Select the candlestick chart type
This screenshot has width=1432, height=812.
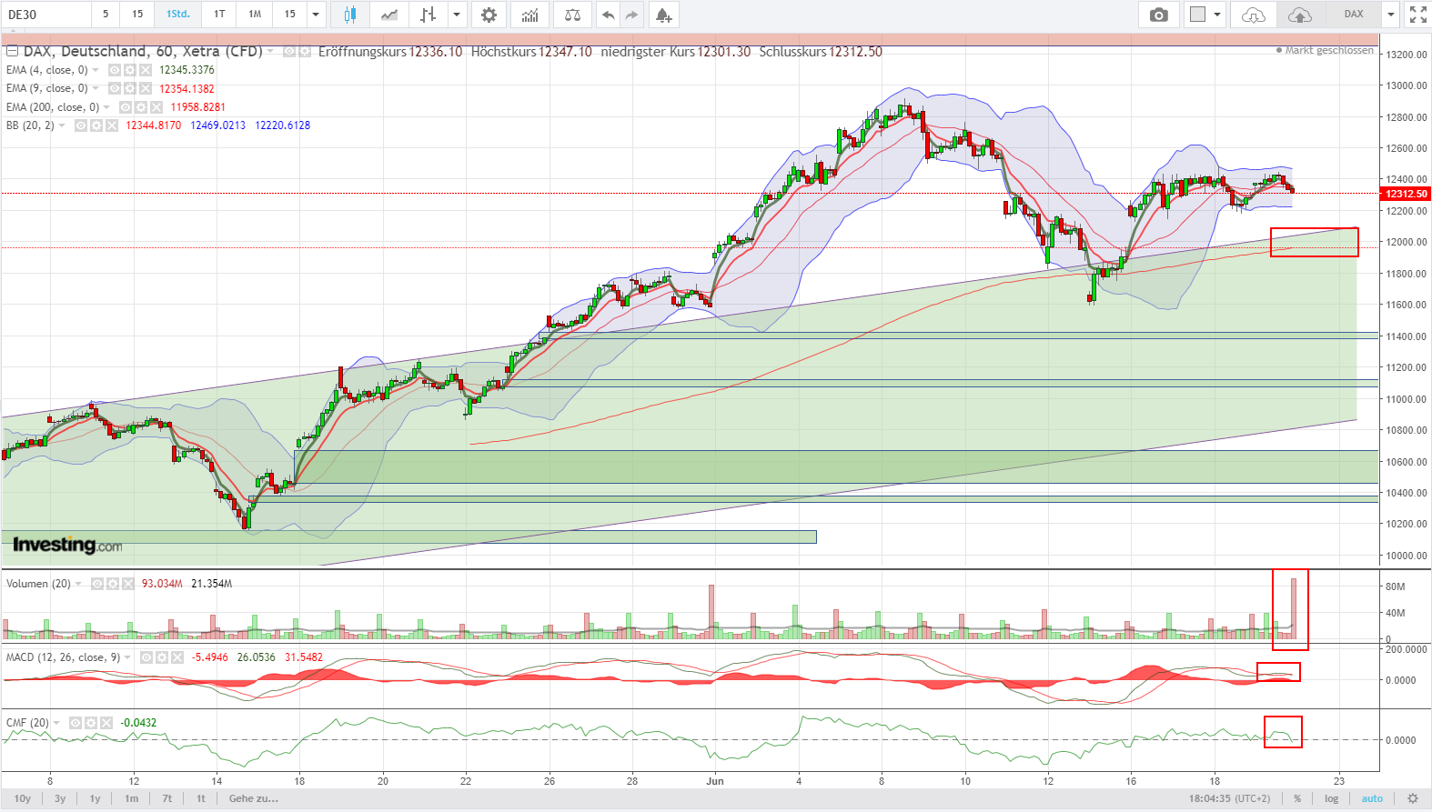(x=349, y=15)
